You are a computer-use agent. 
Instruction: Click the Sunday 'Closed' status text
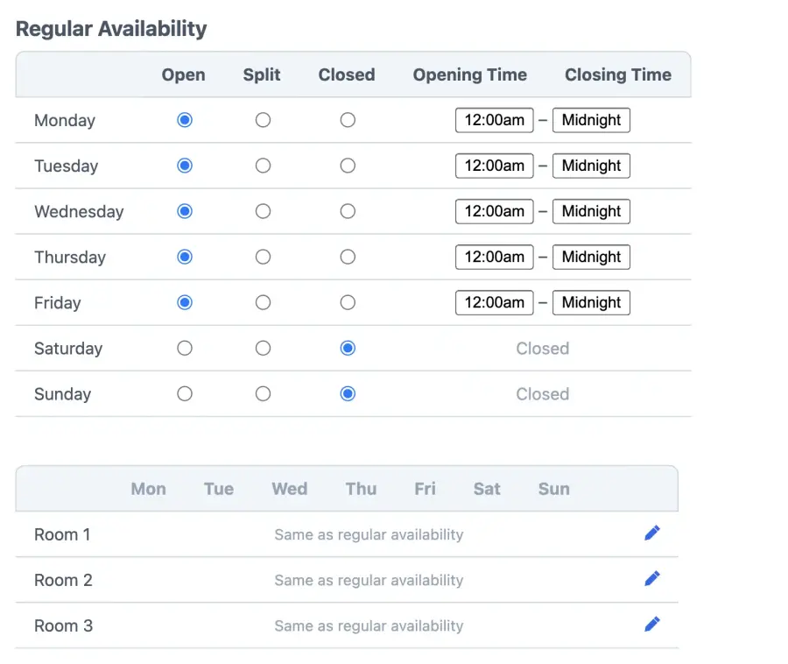pos(542,394)
